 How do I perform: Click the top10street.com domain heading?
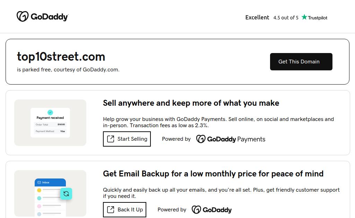click(61, 56)
